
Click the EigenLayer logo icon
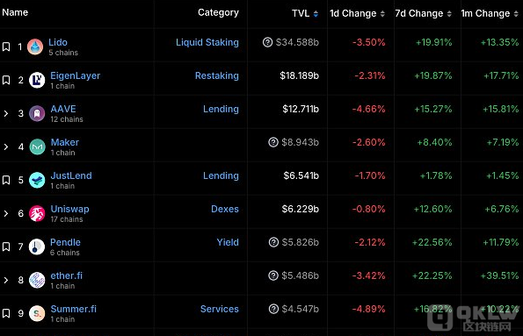[37, 80]
